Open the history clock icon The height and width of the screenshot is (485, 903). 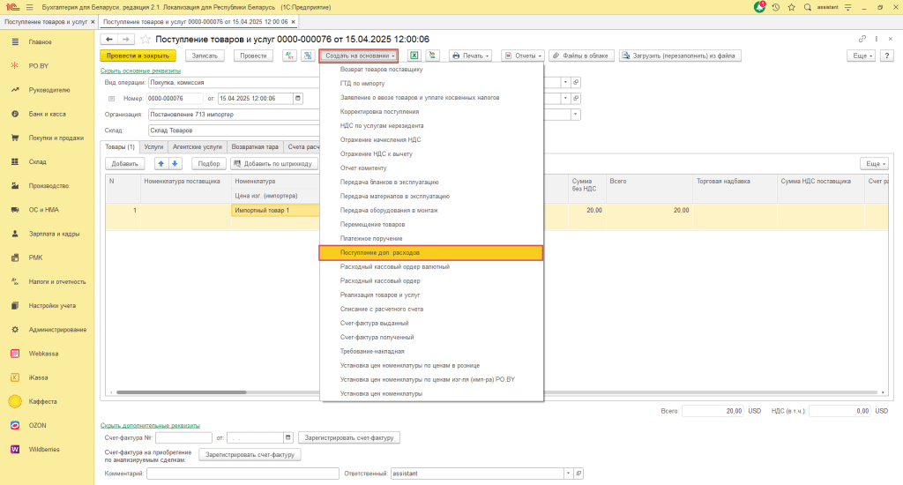[776, 7]
